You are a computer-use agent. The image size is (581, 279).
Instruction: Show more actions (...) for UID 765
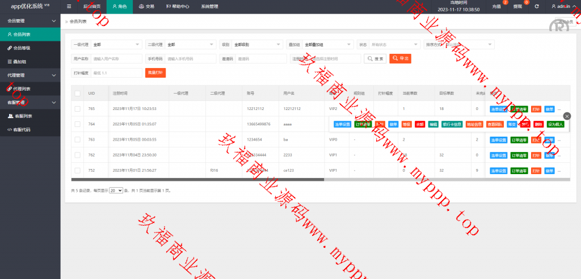click(559, 108)
